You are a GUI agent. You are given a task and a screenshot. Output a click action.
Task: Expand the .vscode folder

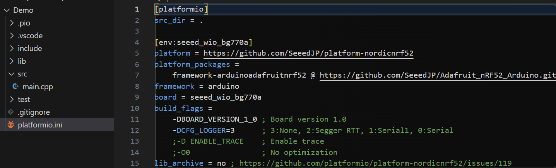pyautogui.click(x=11, y=36)
